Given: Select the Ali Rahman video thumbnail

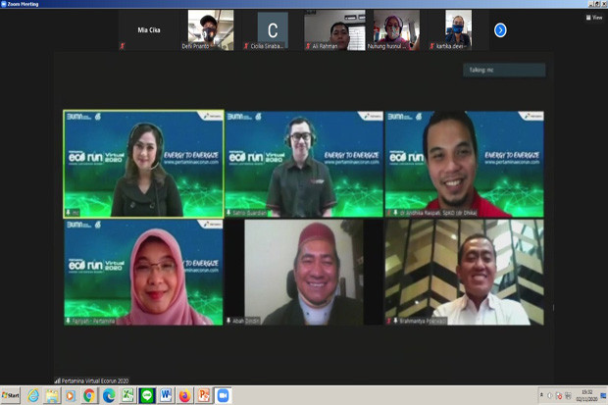Looking at the screenshot, I should point(334,30).
